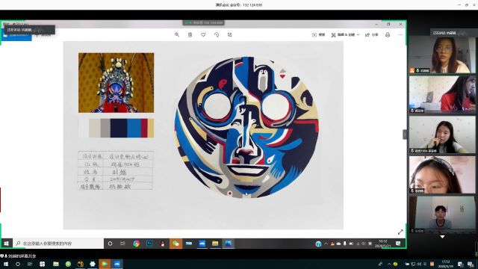The image size is (478, 269).
Task: Select close-up video of girl with headband
Action: tap(442, 175)
